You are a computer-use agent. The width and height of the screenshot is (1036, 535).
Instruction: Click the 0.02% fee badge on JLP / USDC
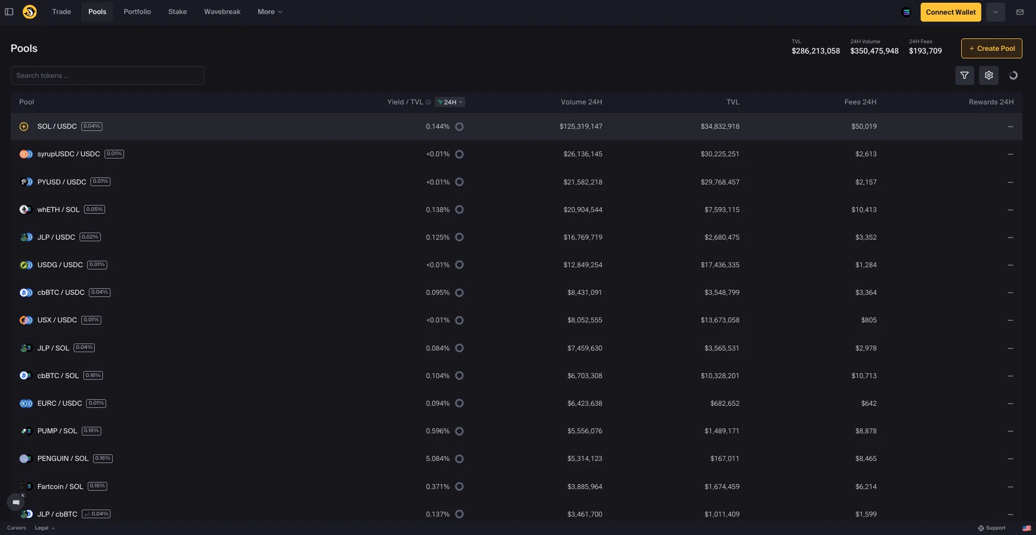(90, 237)
